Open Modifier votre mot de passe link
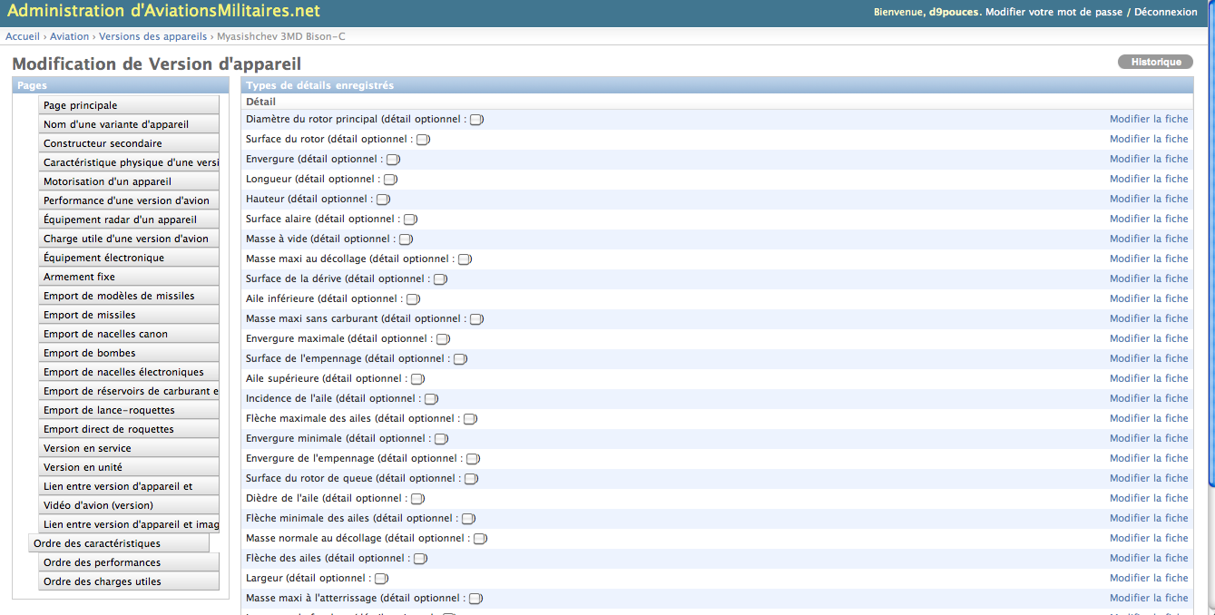1215x615 pixels. 1054,12
